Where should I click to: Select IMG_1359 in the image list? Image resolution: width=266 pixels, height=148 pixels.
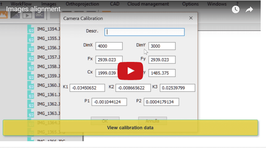pos(44,76)
